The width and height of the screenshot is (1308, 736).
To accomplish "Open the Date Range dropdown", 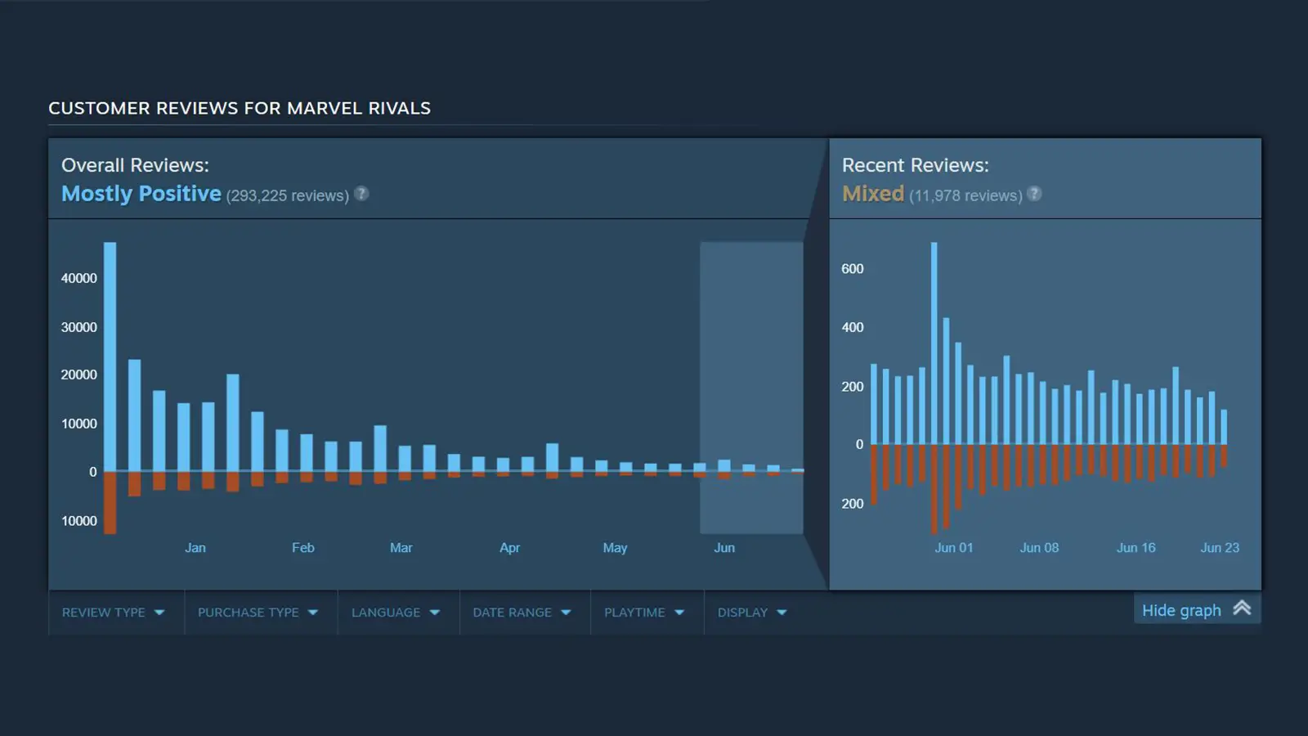I will click(x=522, y=613).
